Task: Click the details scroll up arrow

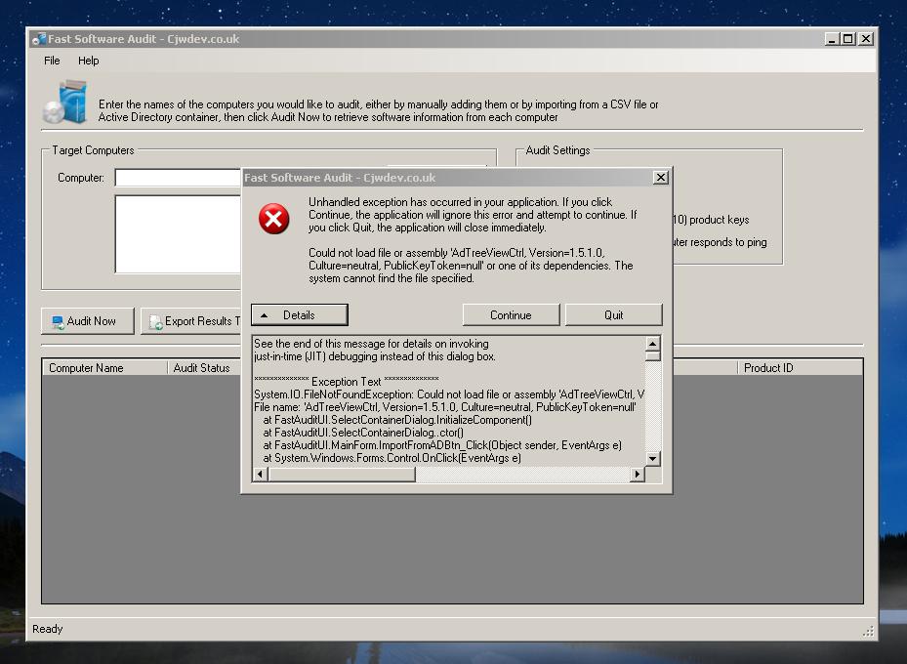Action: (652, 344)
